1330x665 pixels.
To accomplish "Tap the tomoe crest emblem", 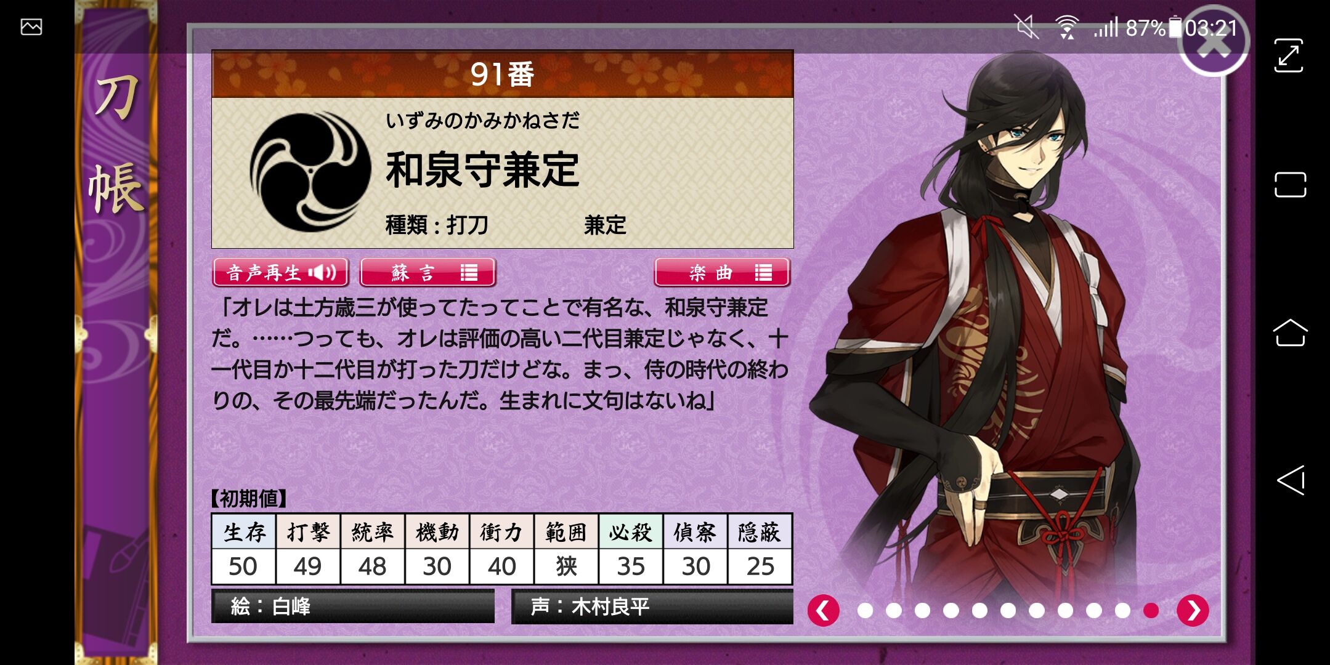I will point(310,172).
